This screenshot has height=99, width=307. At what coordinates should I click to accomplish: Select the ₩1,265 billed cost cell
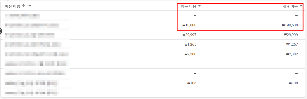pos(190,44)
